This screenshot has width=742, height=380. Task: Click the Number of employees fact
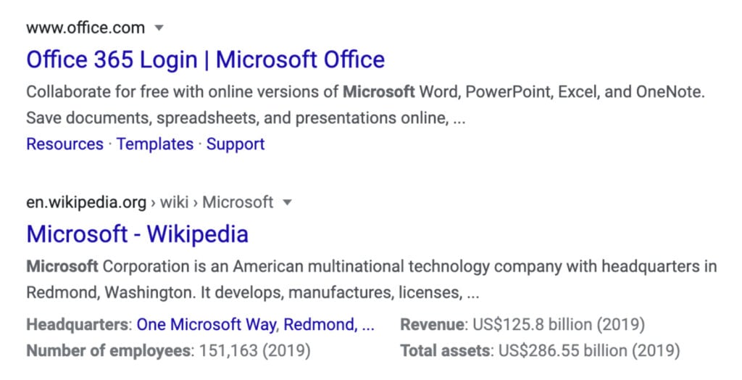[168, 351]
